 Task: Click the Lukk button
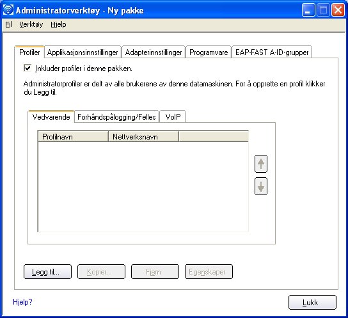312,302
